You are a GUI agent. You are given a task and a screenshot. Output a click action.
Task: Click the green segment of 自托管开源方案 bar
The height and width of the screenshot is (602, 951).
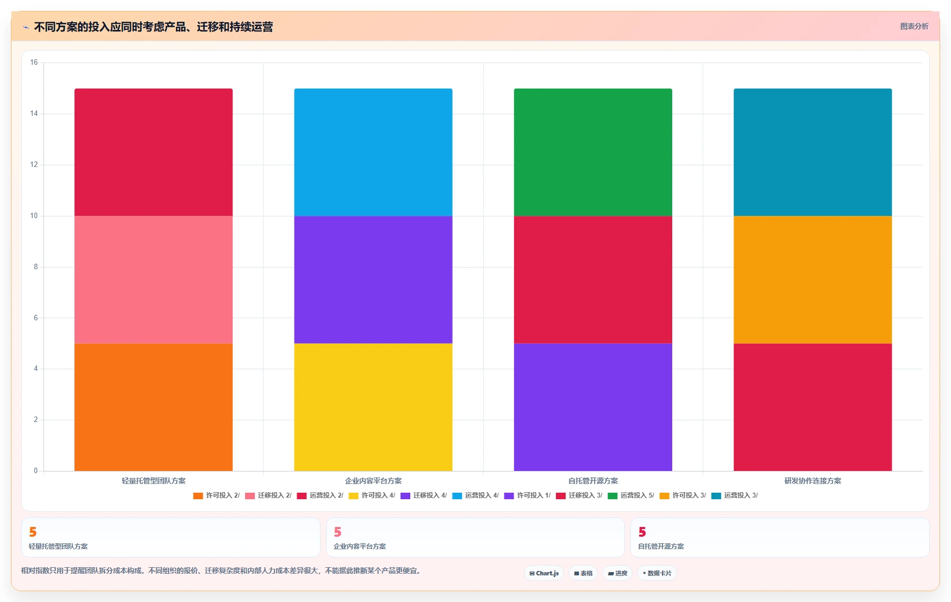pos(593,152)
